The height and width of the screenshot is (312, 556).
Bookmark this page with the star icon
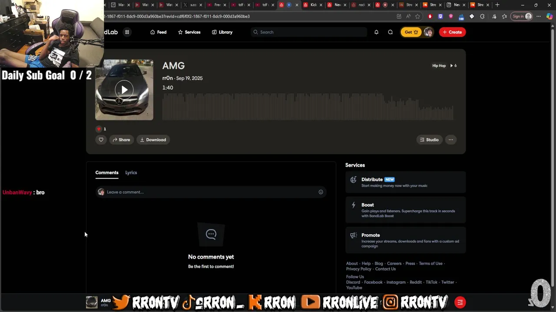(417, 16)
